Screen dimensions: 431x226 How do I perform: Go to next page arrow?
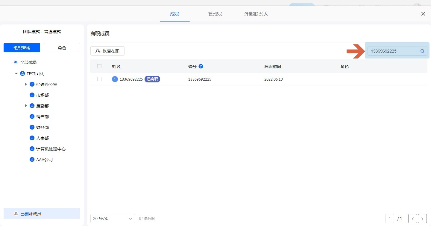[x=422, y=219]
